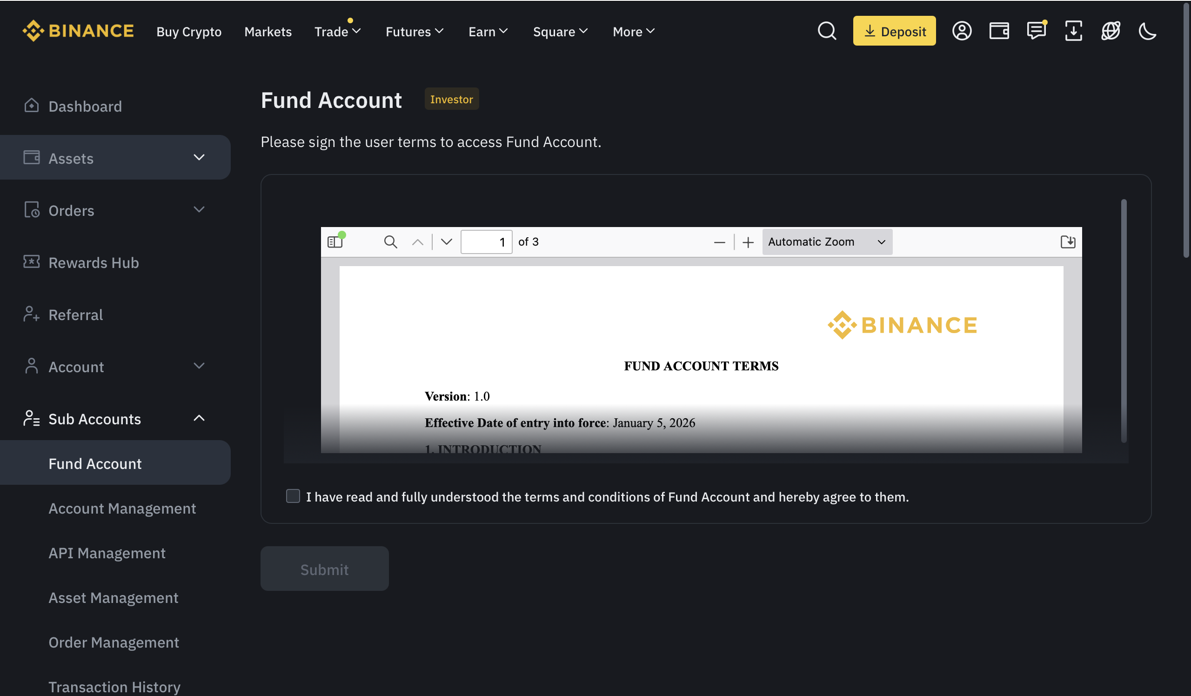This screenshot has height=696, width=1191.
Task: Open the chat messages icon
Action: [1036, 31]
